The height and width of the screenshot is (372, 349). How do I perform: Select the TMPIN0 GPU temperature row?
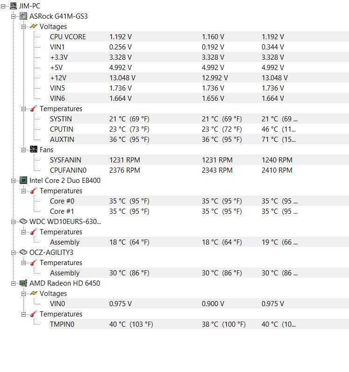199,324
